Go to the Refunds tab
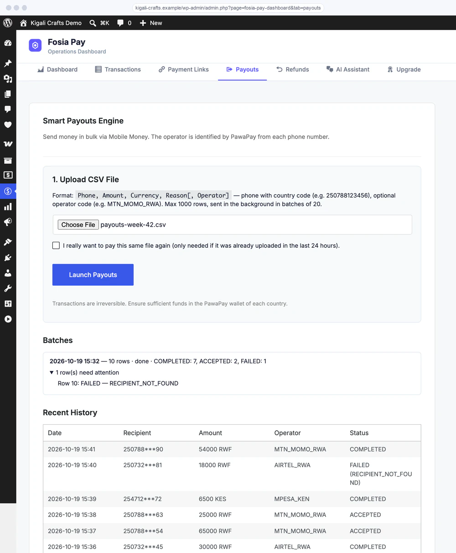456x553 pixels. click(x=292, y=69)
